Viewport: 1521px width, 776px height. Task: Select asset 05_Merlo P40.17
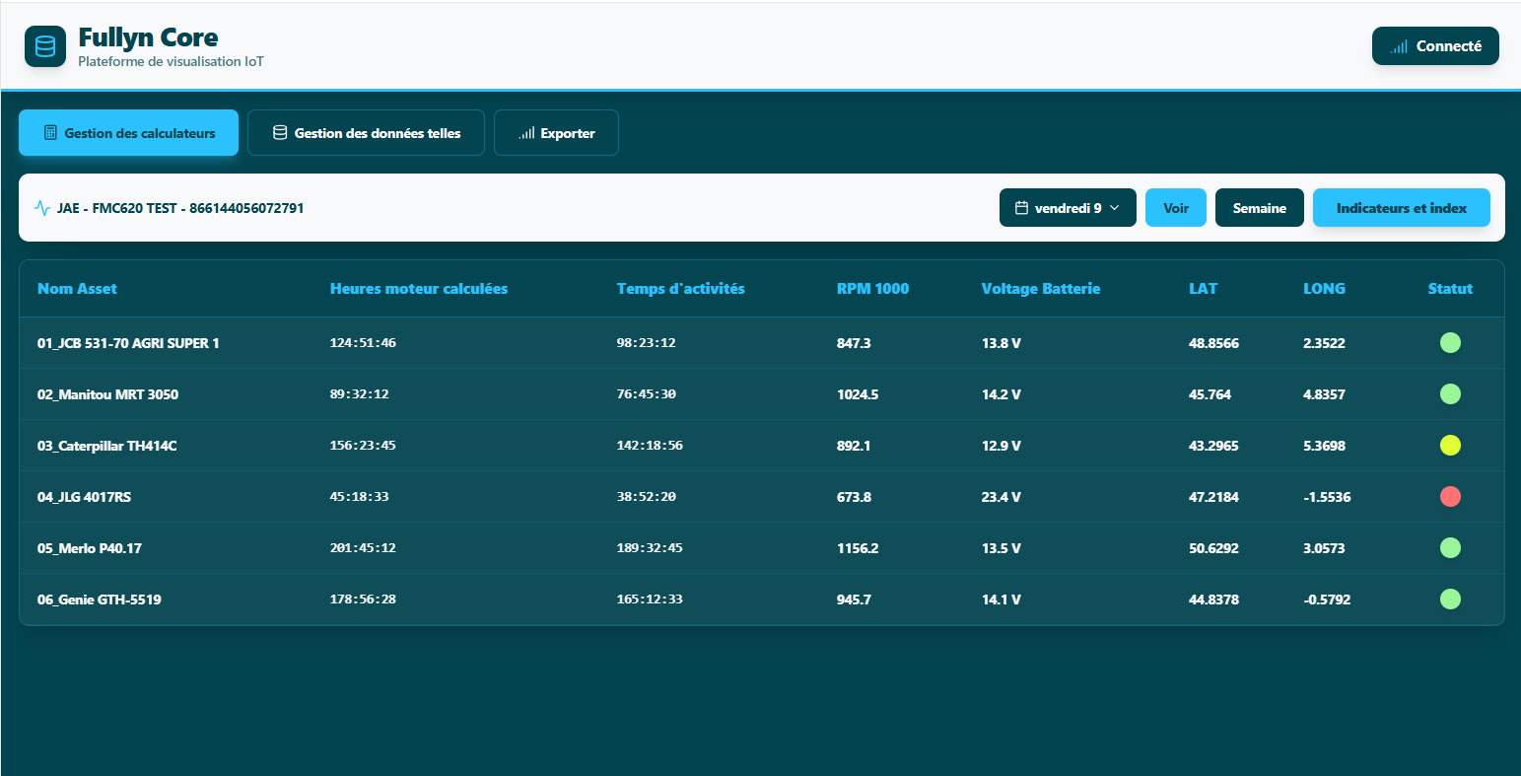[x=90, y=548]
